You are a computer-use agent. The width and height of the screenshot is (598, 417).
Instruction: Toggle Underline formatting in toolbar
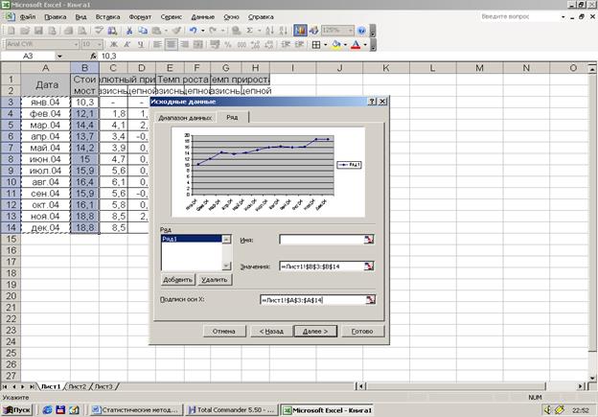141,44
